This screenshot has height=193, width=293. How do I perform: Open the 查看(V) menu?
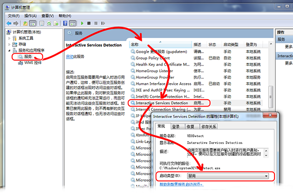coord(47,16)
